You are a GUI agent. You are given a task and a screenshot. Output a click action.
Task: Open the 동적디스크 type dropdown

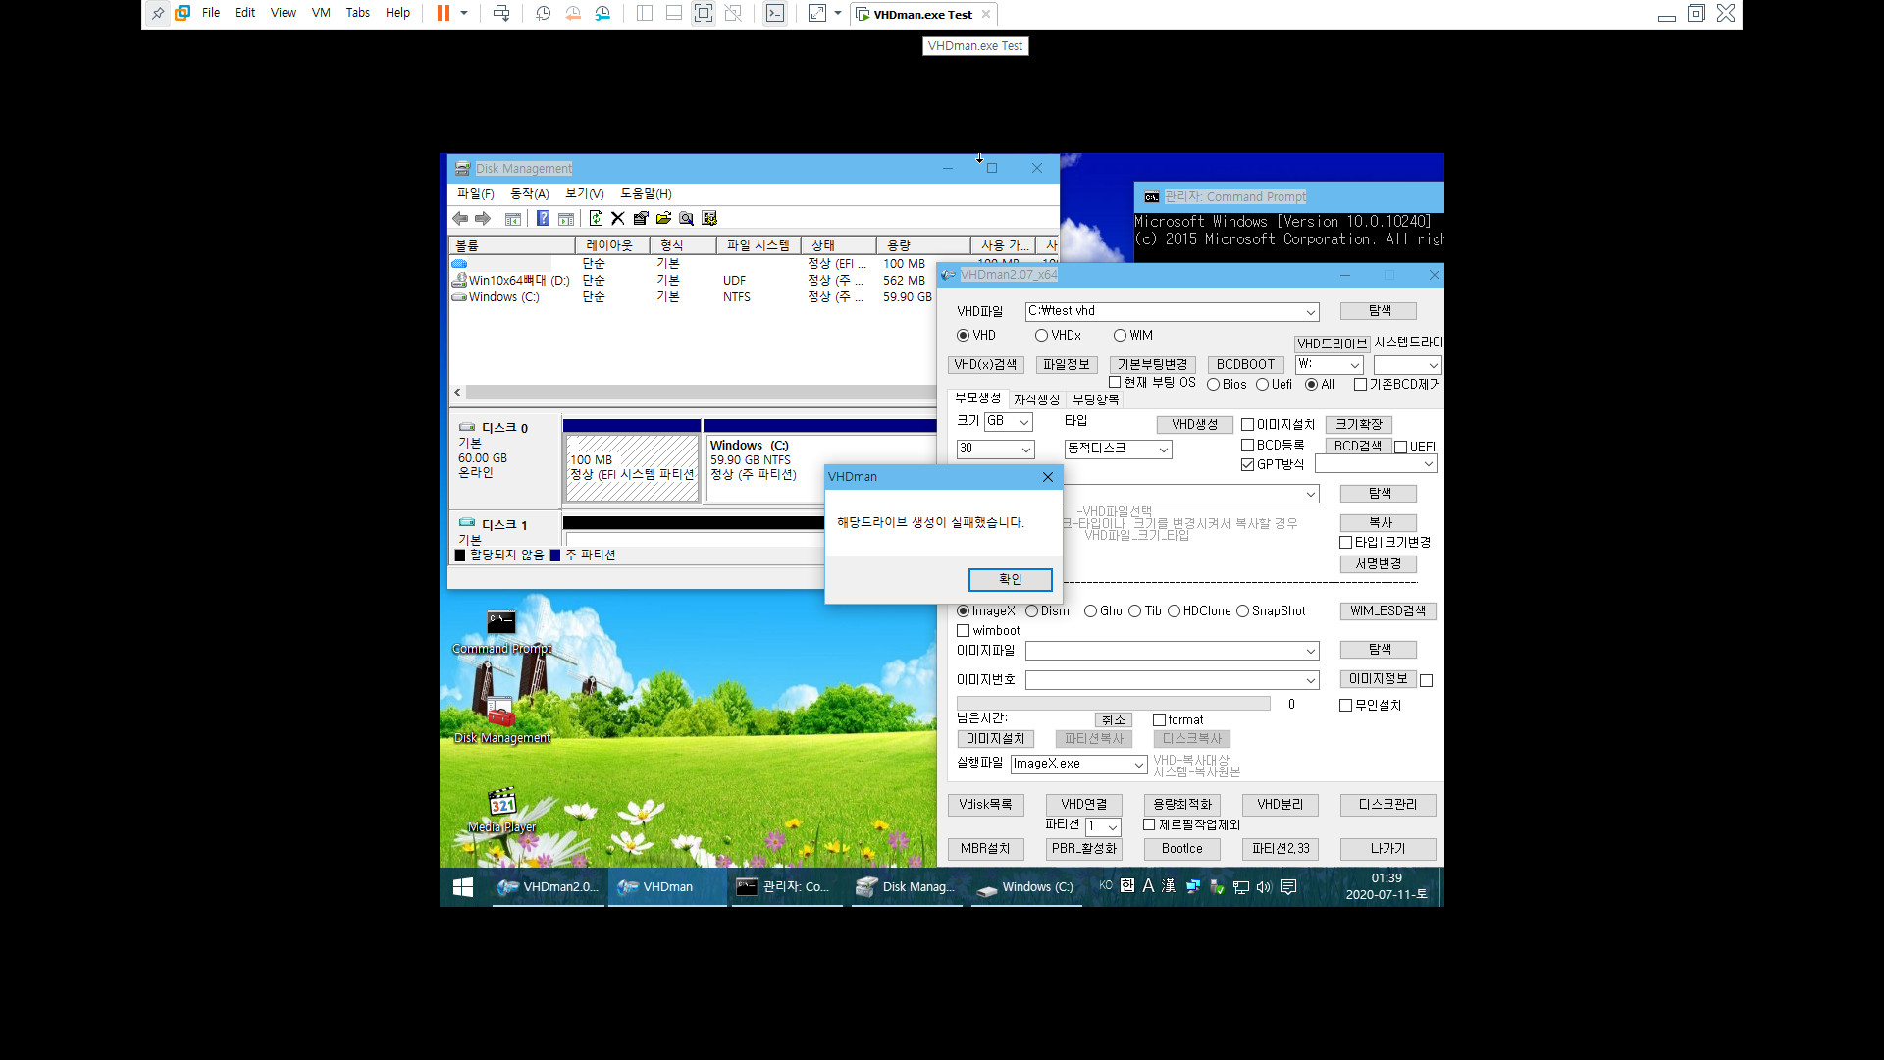1163,450
